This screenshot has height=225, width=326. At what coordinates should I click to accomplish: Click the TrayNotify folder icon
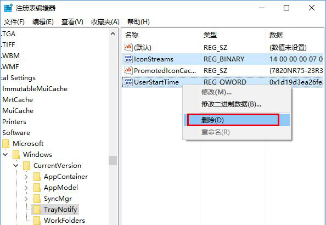point(37,210)
